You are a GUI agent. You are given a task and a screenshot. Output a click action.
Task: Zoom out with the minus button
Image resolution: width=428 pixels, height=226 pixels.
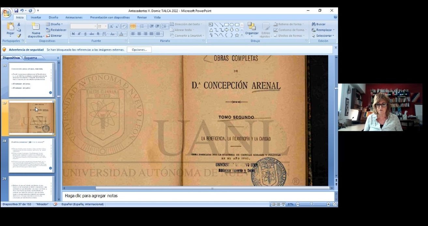click(x=298, y=204)
